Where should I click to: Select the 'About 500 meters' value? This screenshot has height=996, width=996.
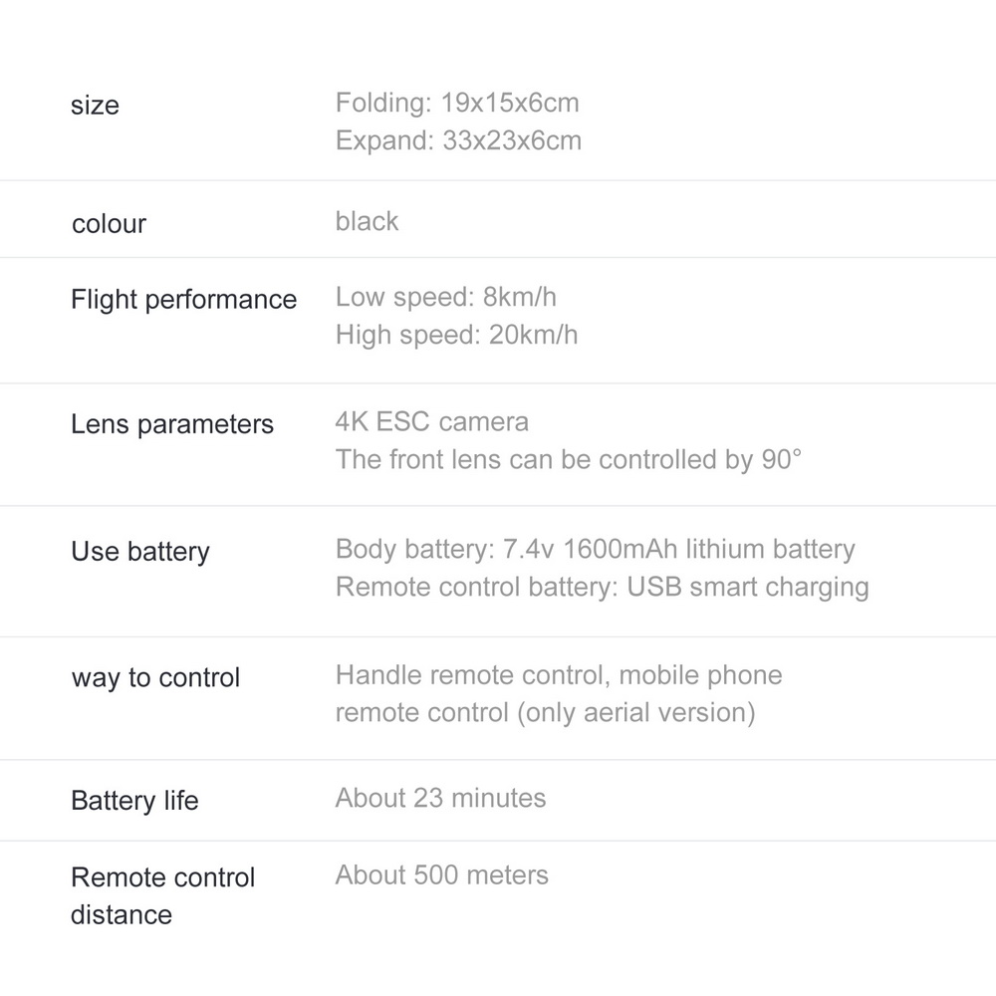pyautogui.click(x=441, y=875)
